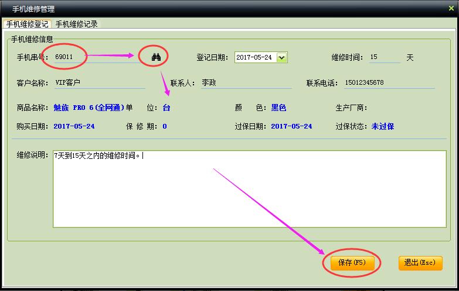Click the 单位 value 台
The width and height of the screenshot is (459, 291).
pyautogui.click(x=166, y=108)
